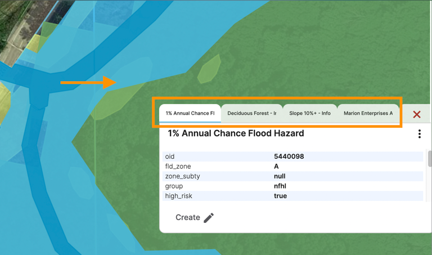Close the info popup with red X
This screenshot has width=432, height=255.
417,114
